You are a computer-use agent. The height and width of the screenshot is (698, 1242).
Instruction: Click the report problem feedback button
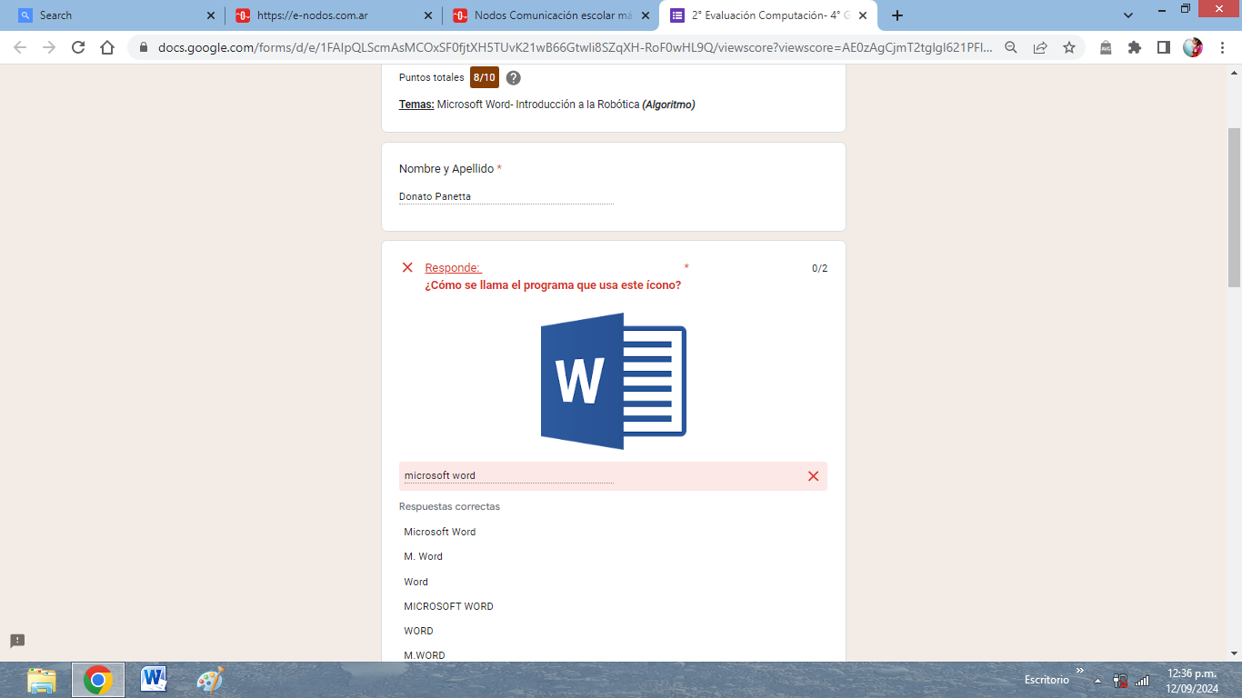17,641
